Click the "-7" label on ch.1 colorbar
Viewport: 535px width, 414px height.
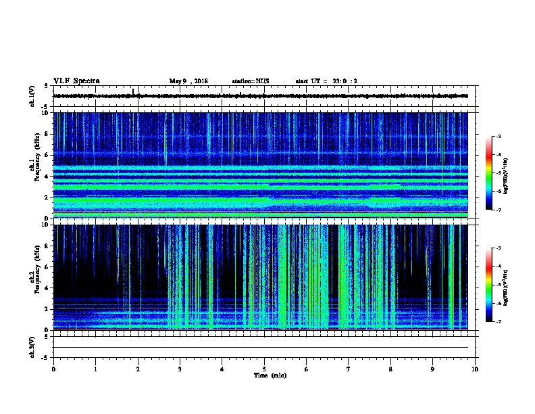[x=499, y=210]
